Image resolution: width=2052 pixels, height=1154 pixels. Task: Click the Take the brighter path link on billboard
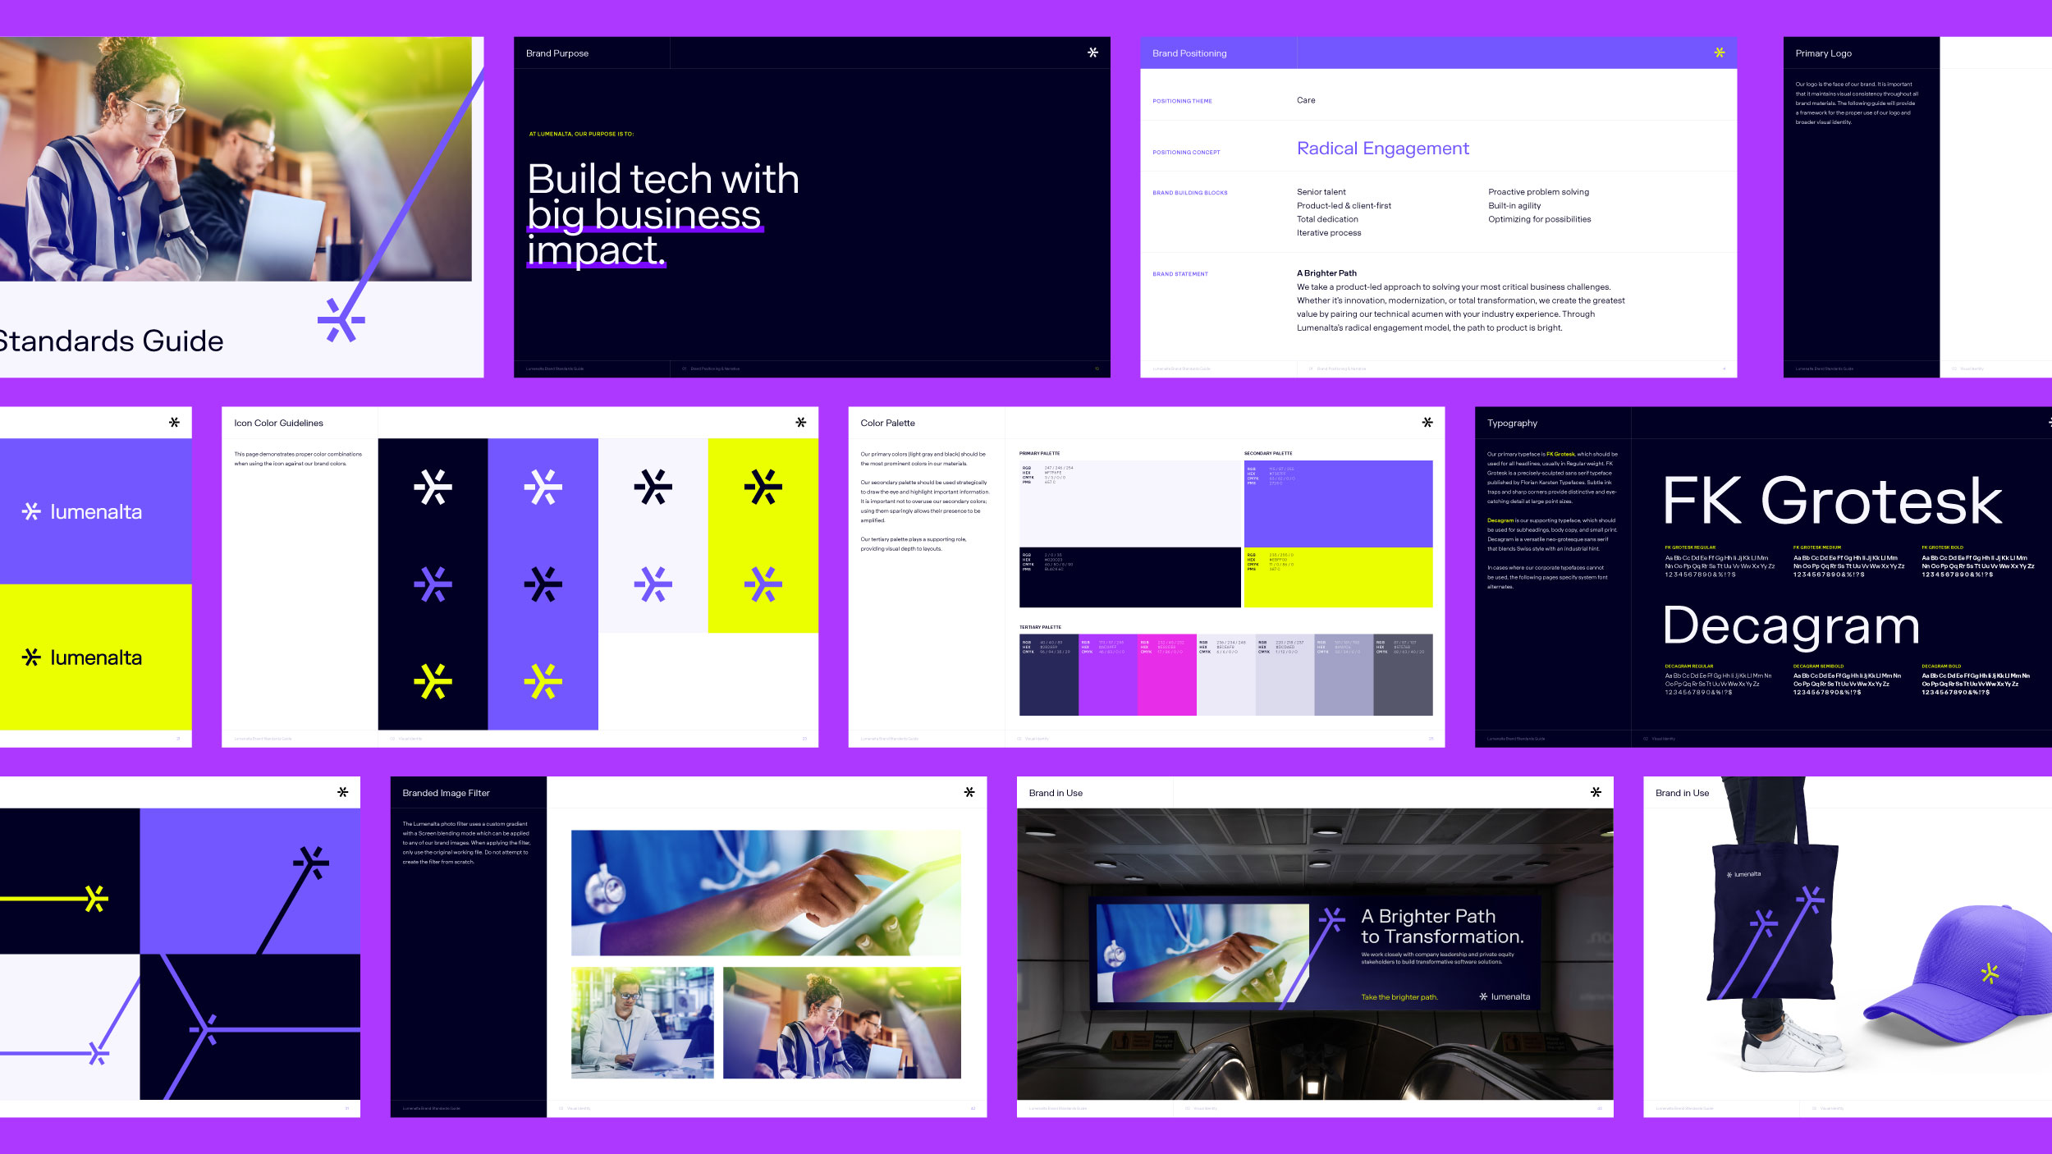[x=1399, y=997]
